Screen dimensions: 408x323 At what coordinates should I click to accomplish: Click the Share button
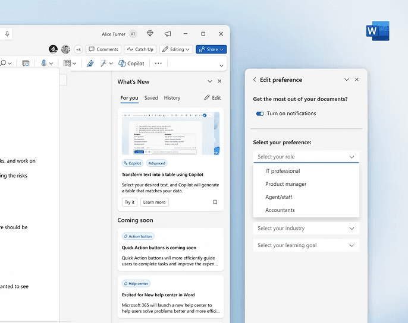click(x=211, y=49)
